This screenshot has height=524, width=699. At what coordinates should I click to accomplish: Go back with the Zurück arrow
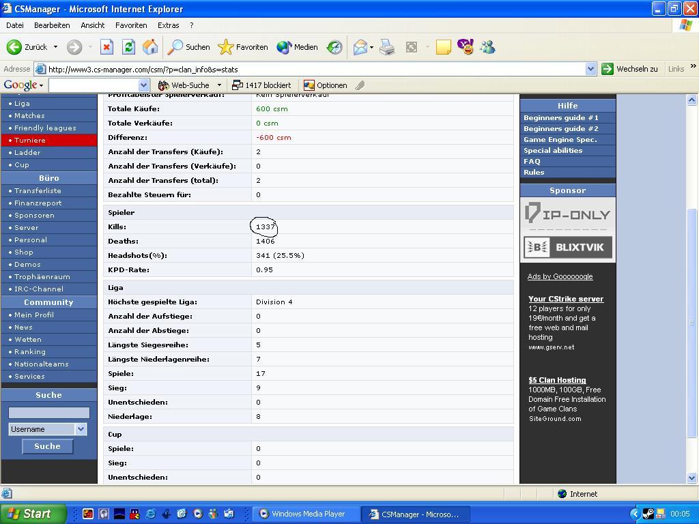coord(27,47)
